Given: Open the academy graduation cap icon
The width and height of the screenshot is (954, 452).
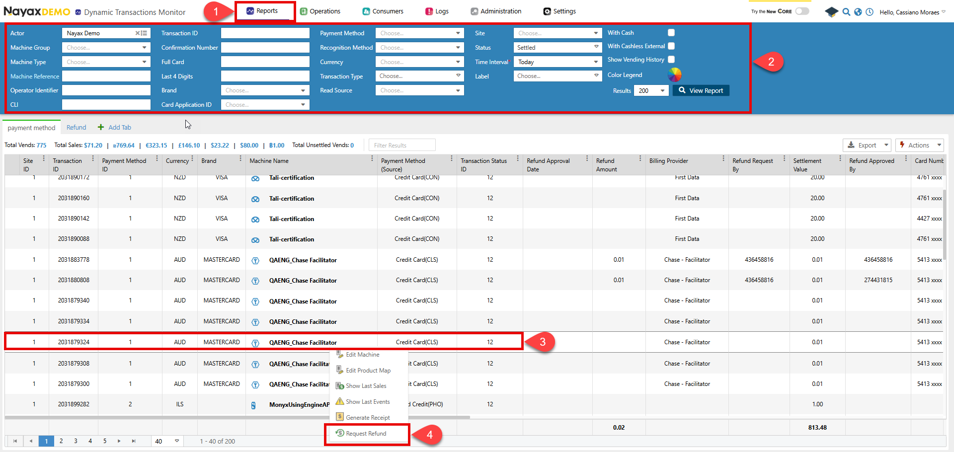Looking at the screenshot, I should coord(831,12).
